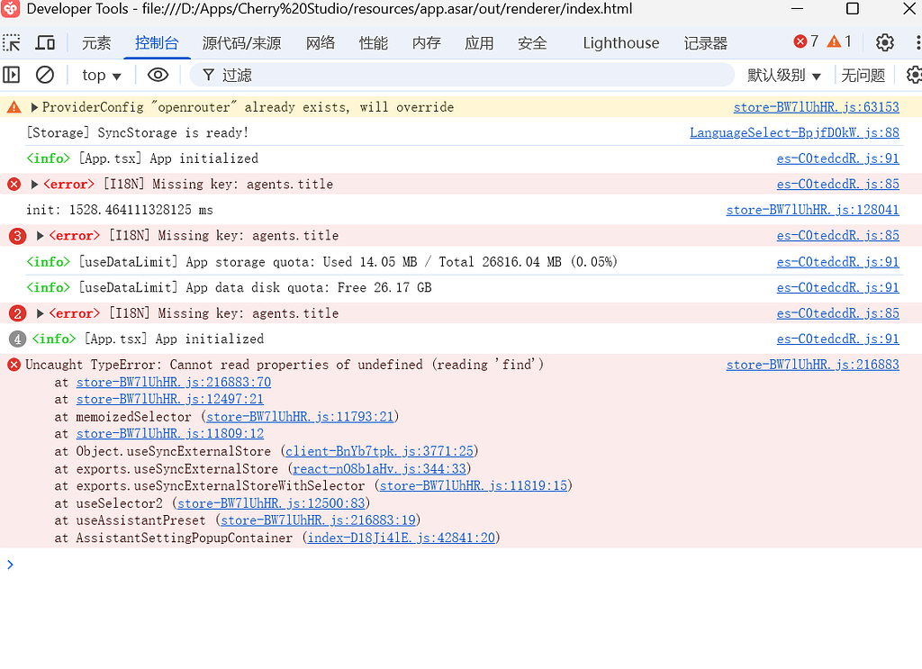Activate the inspect element picker icon

coord(11,43)
